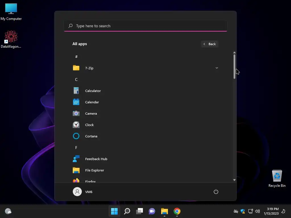The image size is (291, 218).
Task: Click the Calendar text label
Action: coord(92,102)
